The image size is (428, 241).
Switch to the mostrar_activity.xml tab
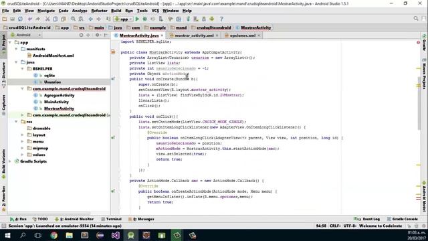[x=194, y=35]
